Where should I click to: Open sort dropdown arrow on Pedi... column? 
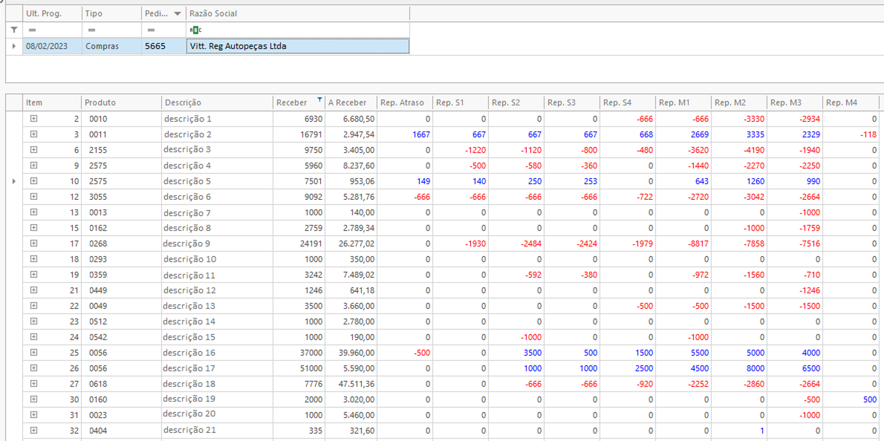(x=177, y=14)
